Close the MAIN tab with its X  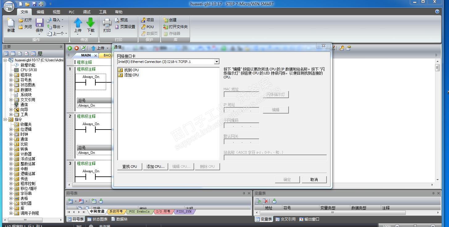click(96, 56)
